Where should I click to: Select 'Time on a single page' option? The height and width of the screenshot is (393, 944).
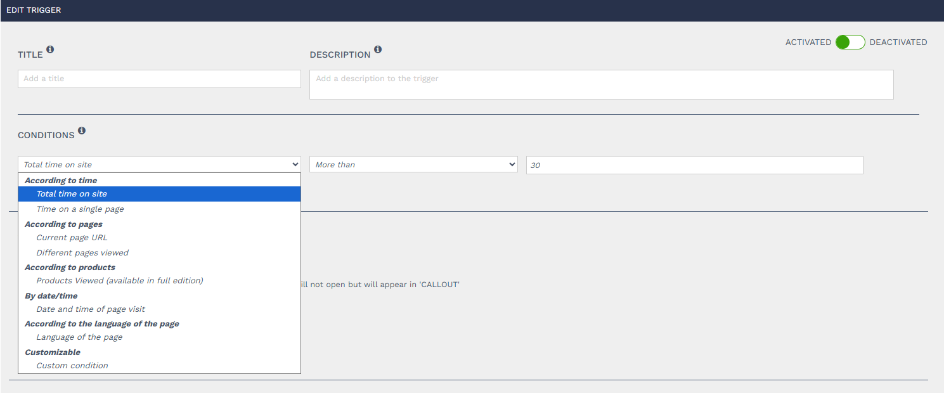(80, 209)
